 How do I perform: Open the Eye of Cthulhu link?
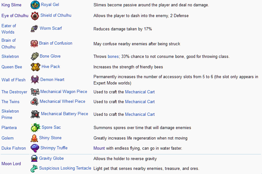click(x=15, y=16)
